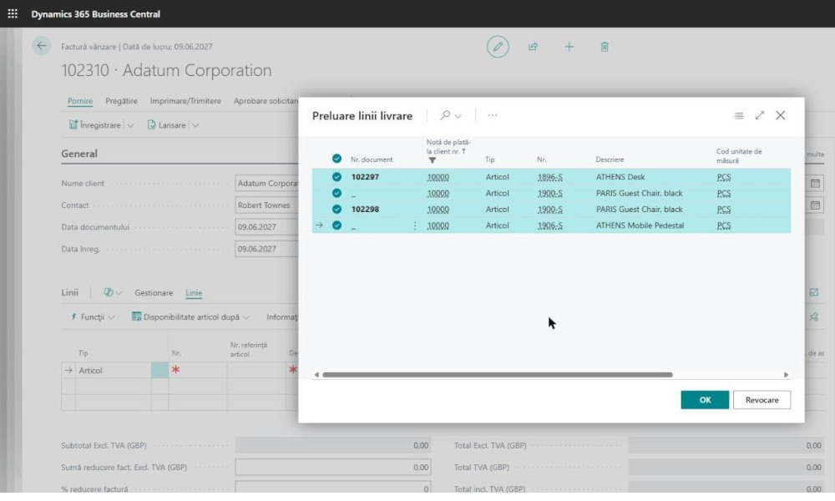Deselect row 102297 ATHENS Desk

337,177
